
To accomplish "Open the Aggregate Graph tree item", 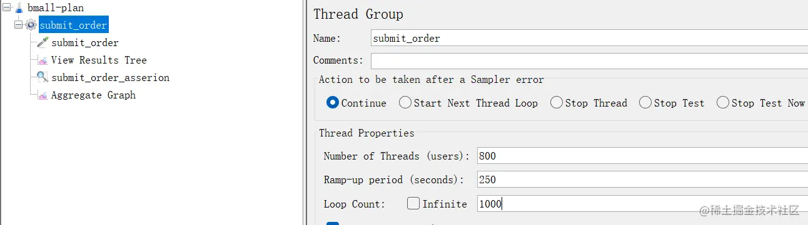I will point(93,95).
